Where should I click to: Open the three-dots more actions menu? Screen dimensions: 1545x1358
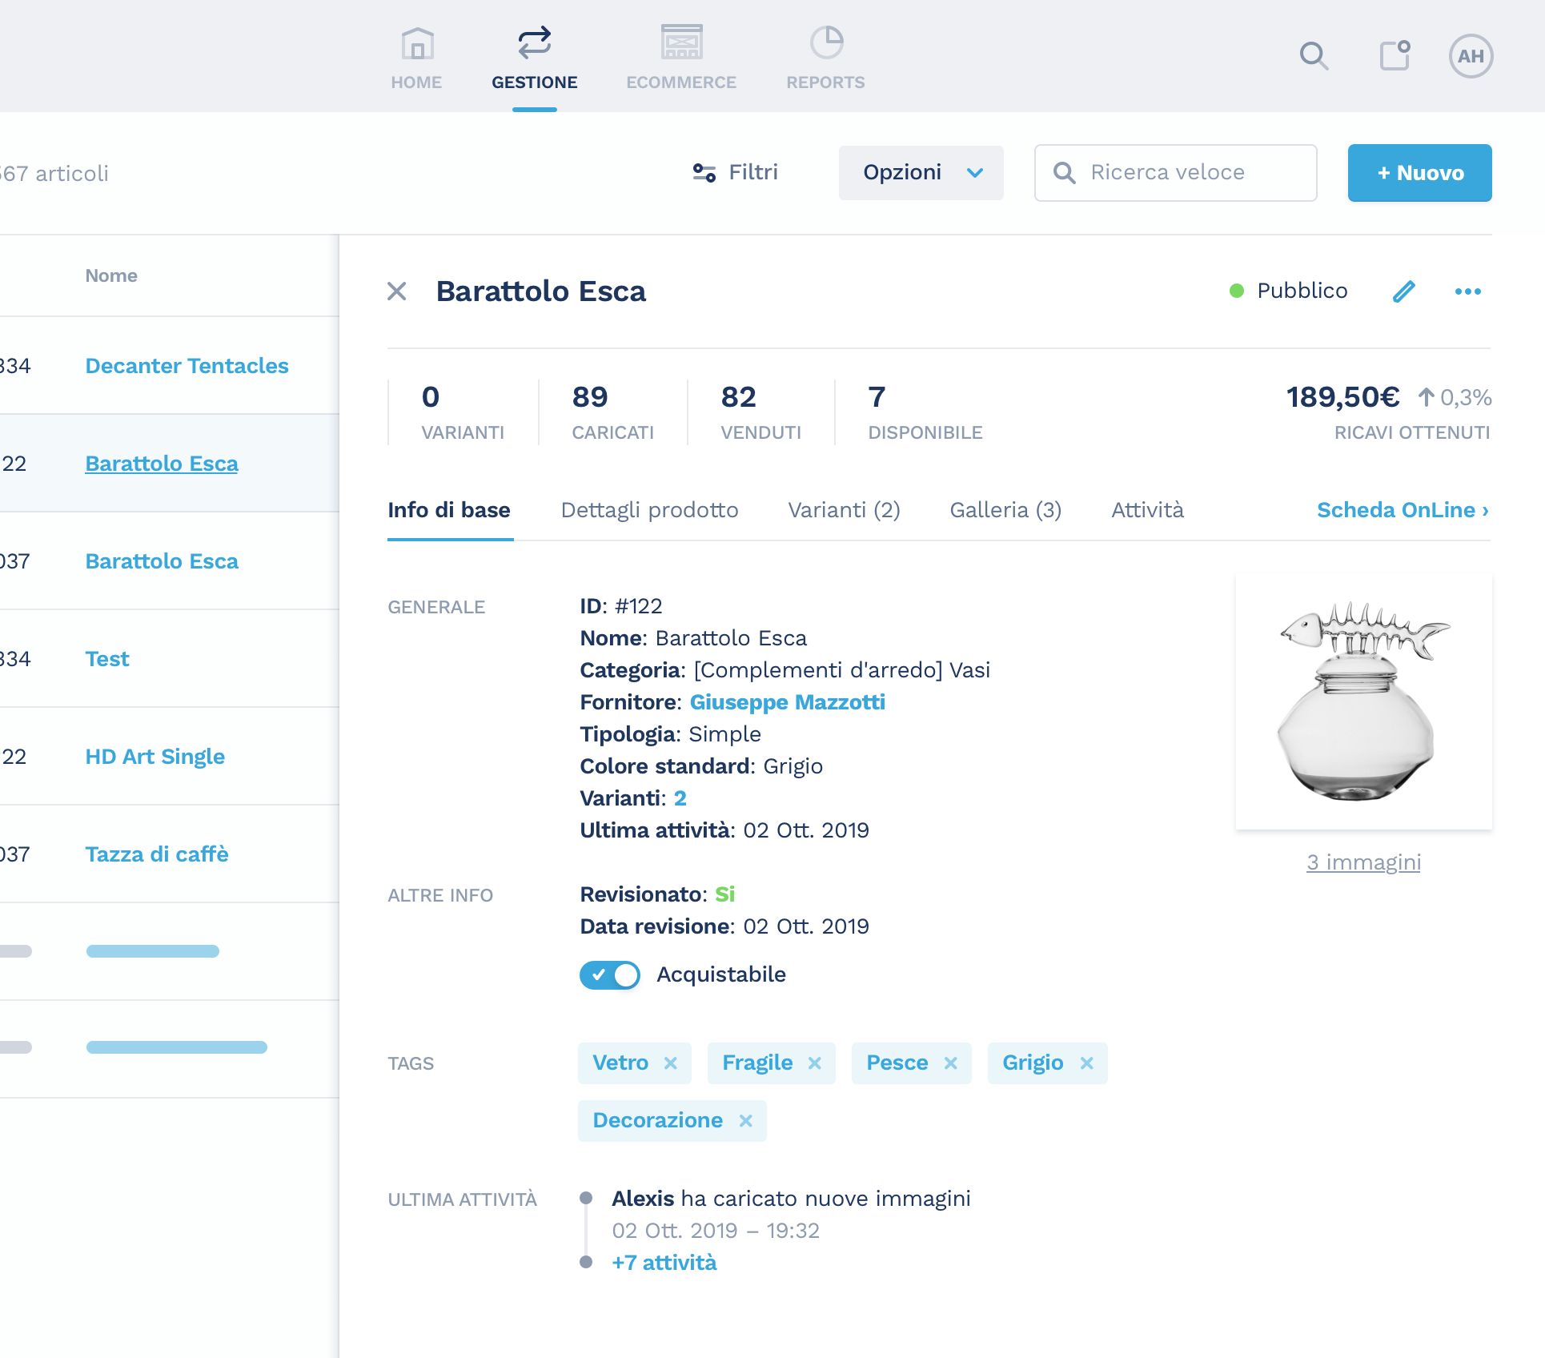coord(1467,291)
